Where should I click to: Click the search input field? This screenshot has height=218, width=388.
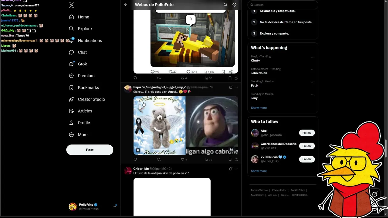tap(283, 5)
